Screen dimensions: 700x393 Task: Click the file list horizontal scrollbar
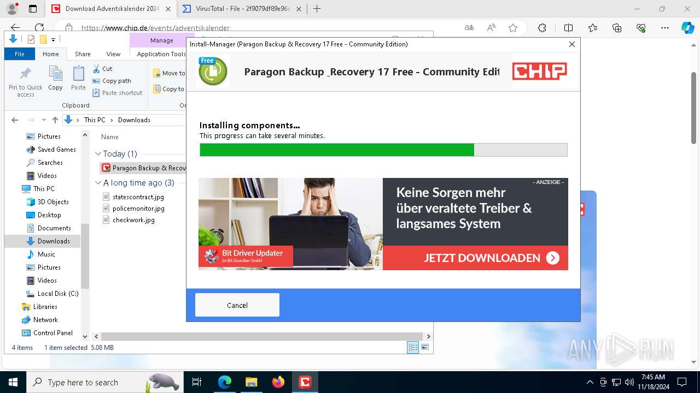tap(262, 337)
